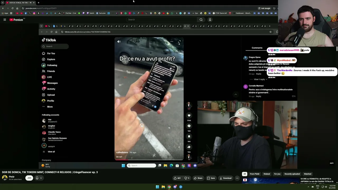Reload the YouTube page in Chrome

(x=12, y=8)
